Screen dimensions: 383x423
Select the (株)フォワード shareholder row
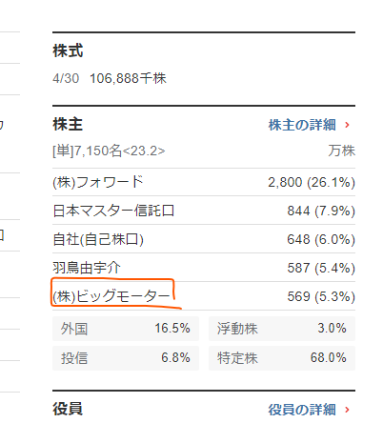click(x=204, y=182)
